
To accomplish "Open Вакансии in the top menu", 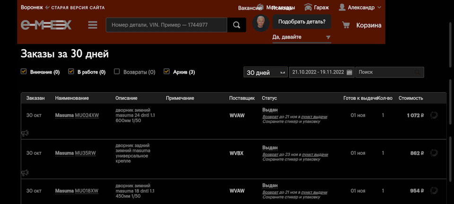I will [250, 8].
